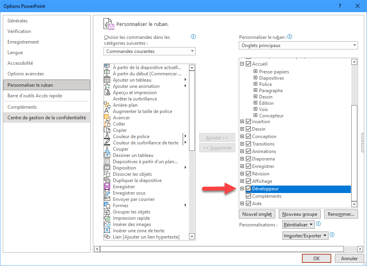Uncheck the Développeur checkbox
This screenshot has height=266, width=367.
(248, 188)
